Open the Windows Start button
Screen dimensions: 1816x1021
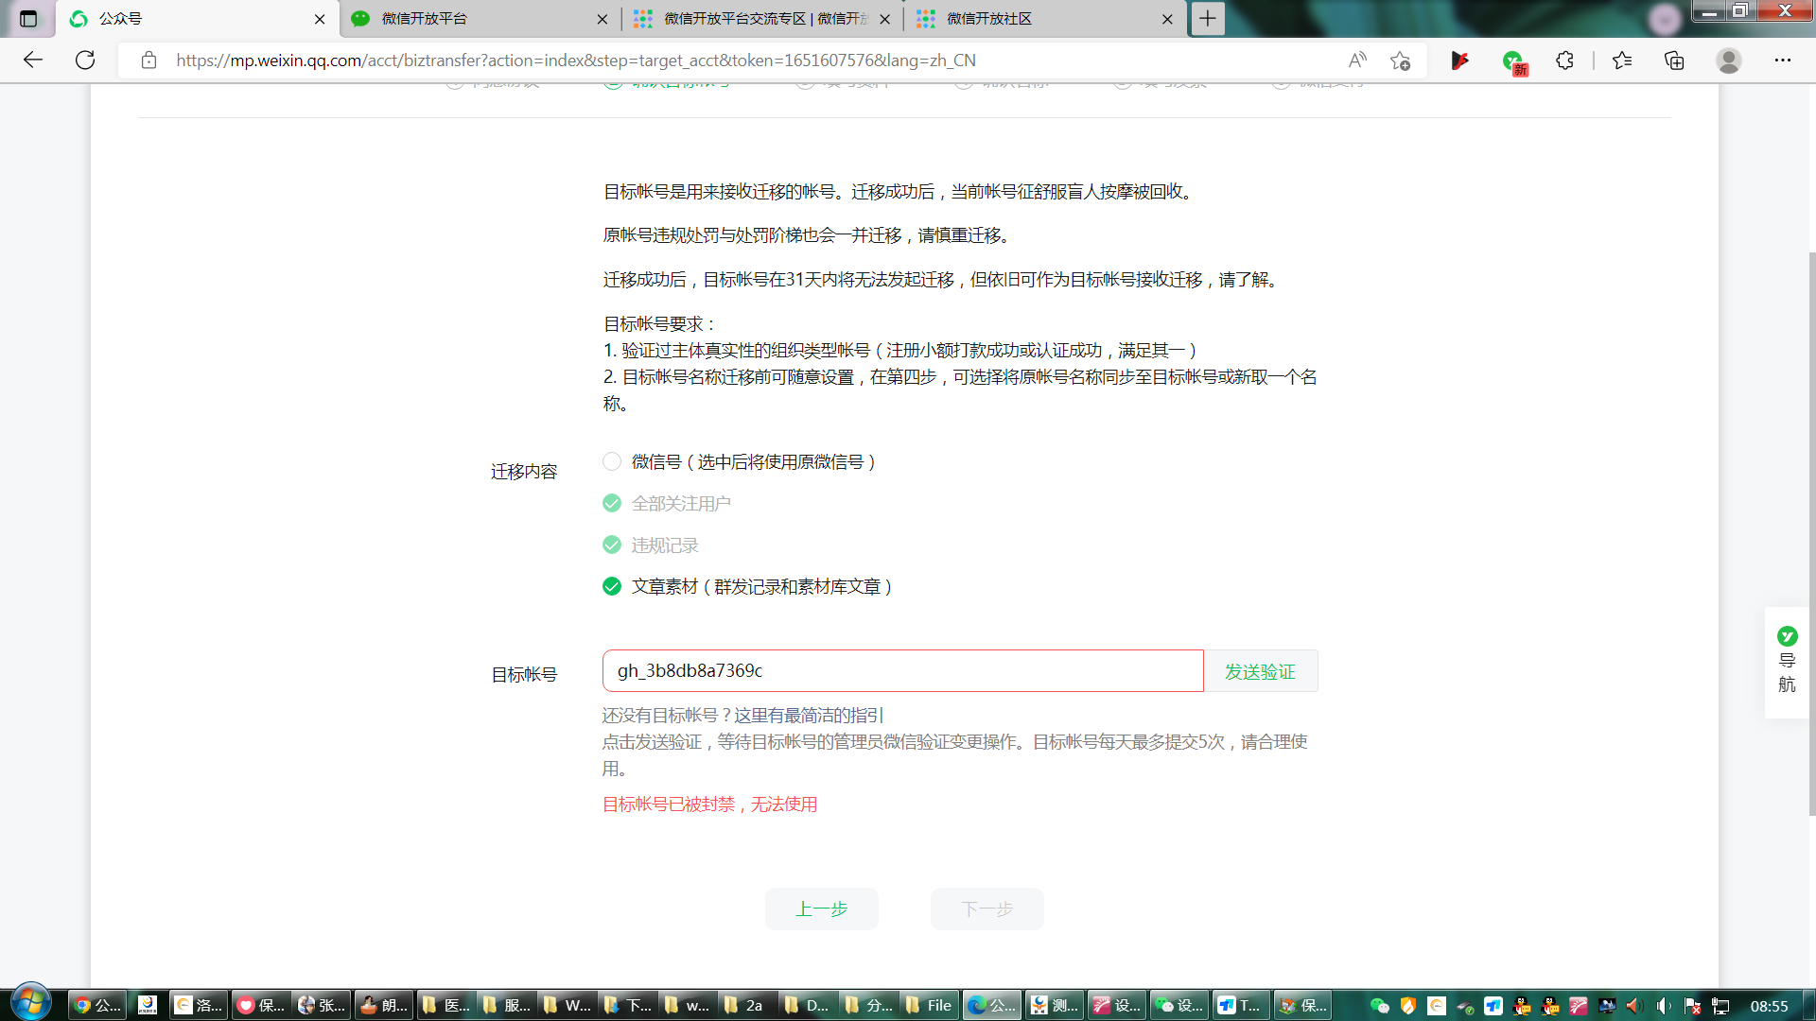[30, 1002]
